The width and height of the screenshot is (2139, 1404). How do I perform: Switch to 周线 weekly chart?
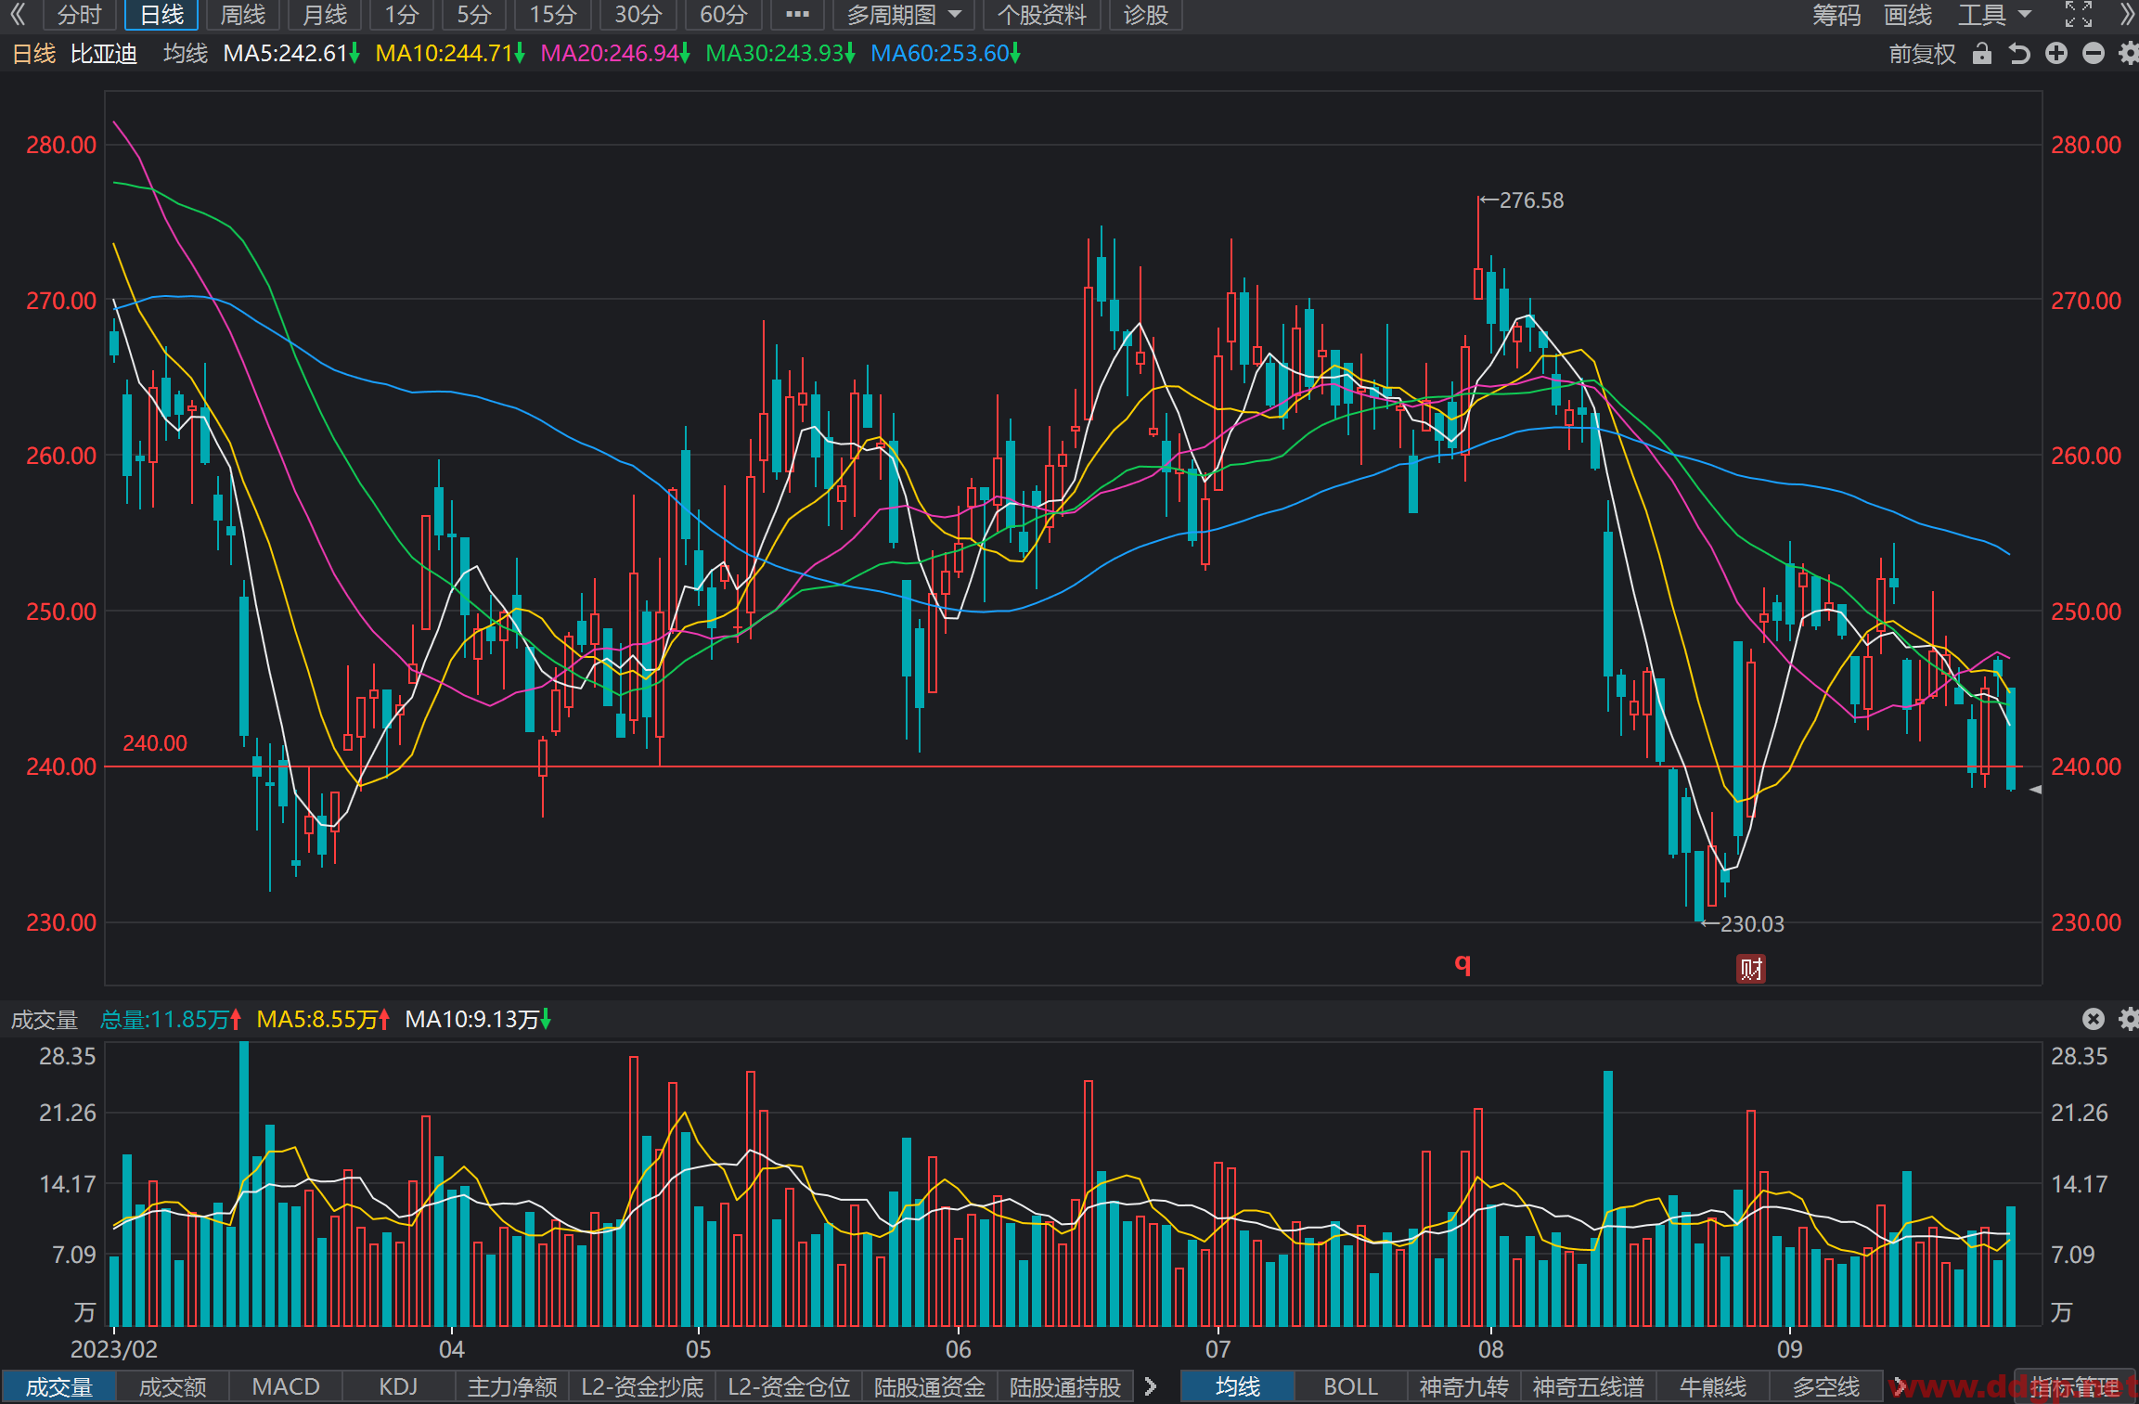[x=243, y=15]
